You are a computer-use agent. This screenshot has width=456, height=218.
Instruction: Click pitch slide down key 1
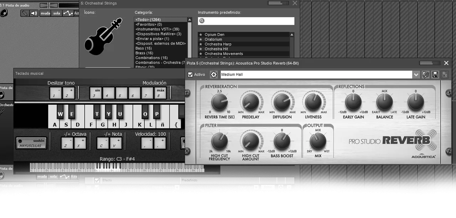point(55,93)
